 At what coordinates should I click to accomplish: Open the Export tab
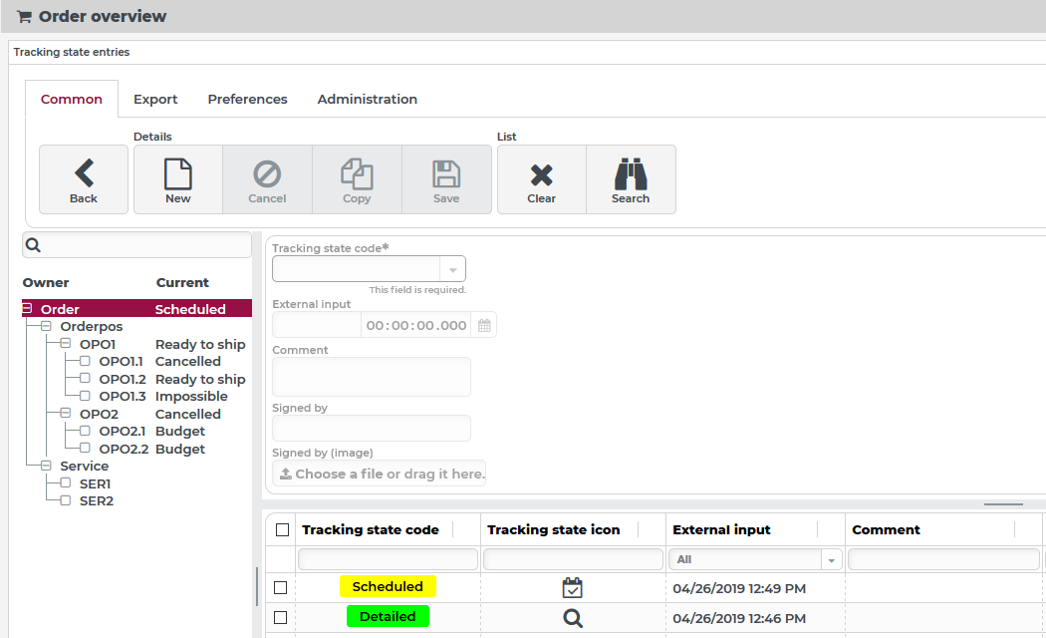pyautogui.click(x=155, y=99)
